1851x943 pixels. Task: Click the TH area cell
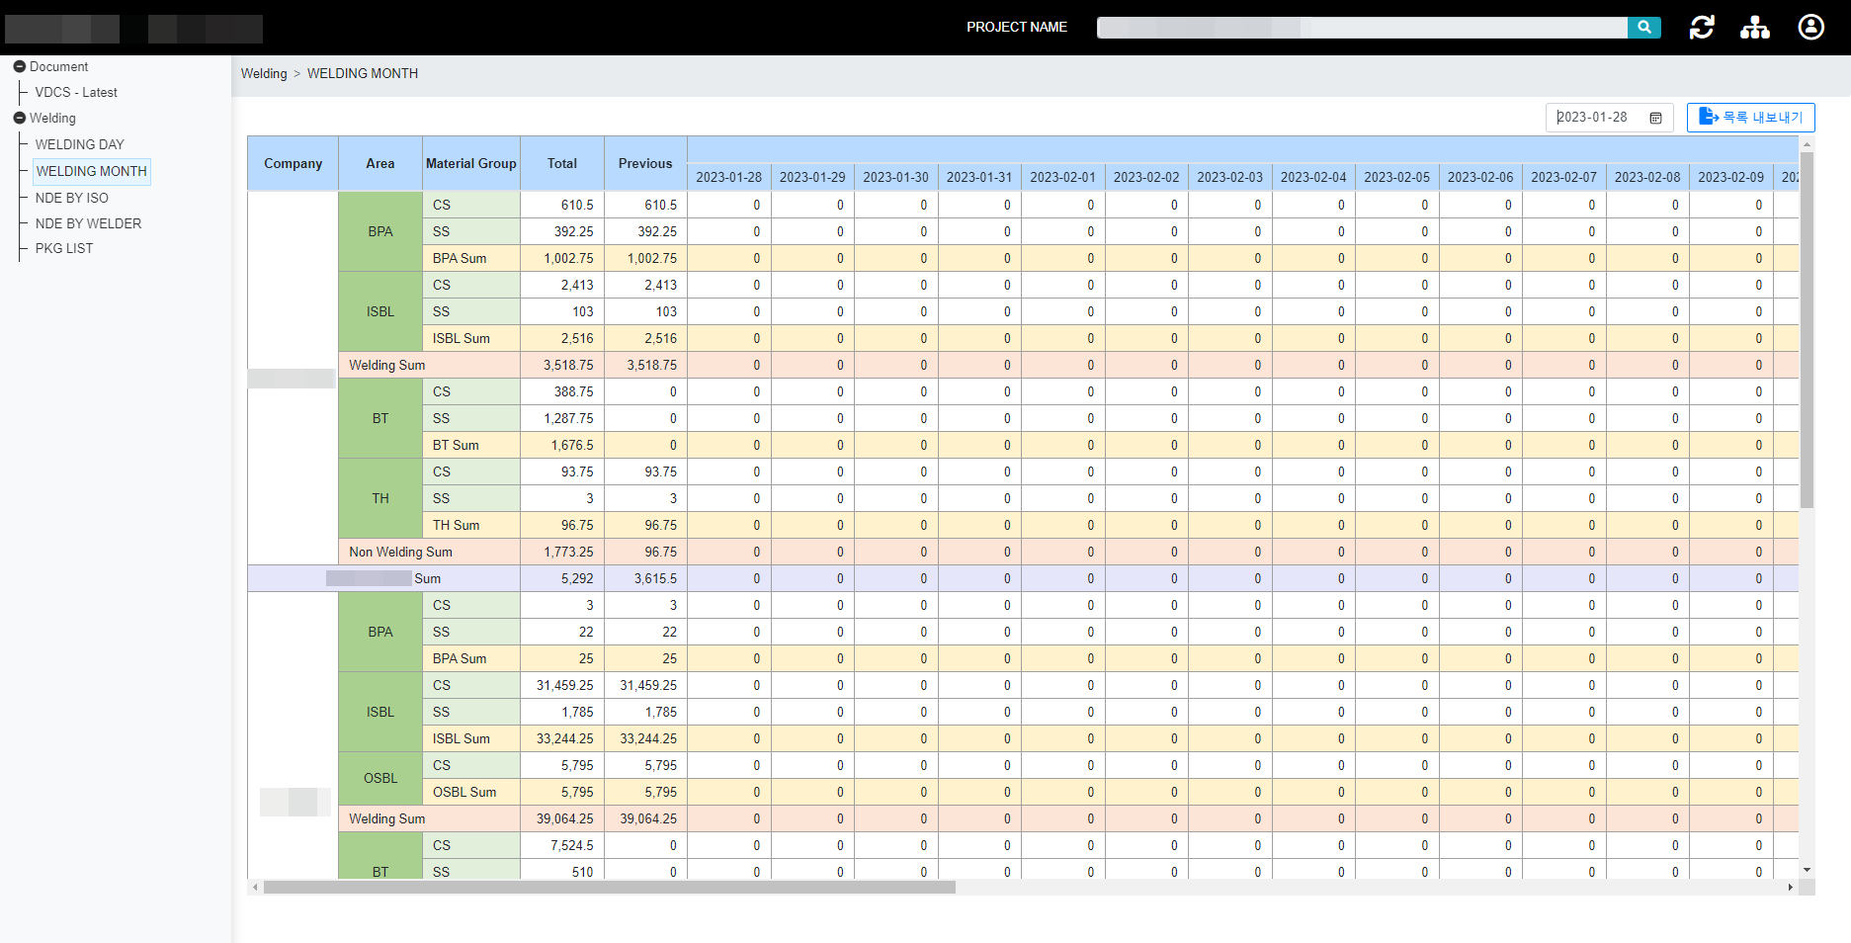pyautogui.click(x=380, y=498)
